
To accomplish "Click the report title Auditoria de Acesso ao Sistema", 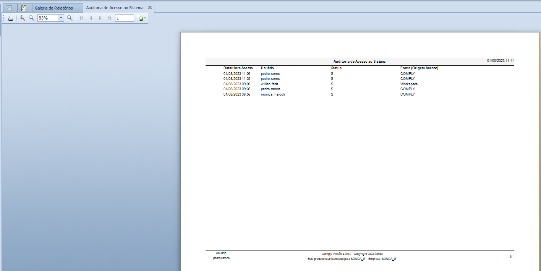I will click(x=360, y=61).
